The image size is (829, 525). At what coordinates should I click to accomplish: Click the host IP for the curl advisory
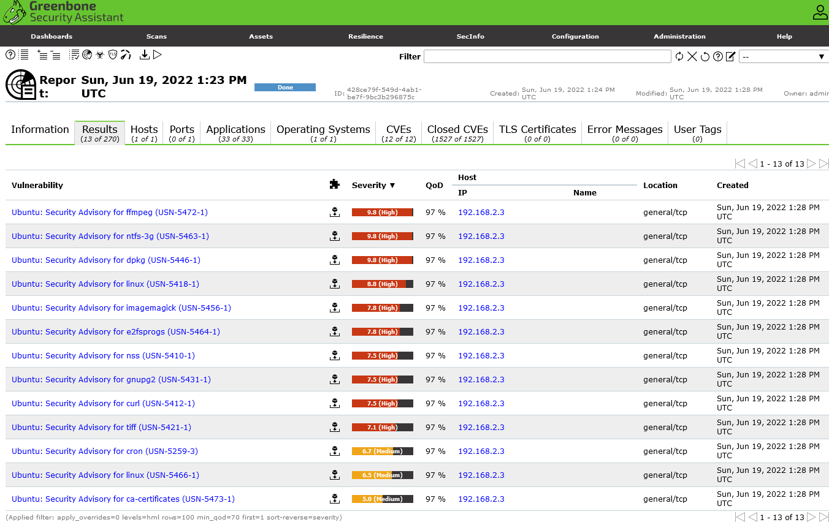point(481,404)
